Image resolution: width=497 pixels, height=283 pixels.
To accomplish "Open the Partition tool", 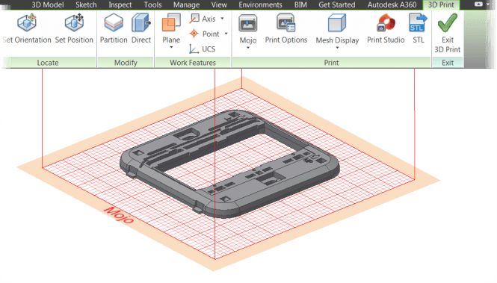I will [x=114, y=28].
